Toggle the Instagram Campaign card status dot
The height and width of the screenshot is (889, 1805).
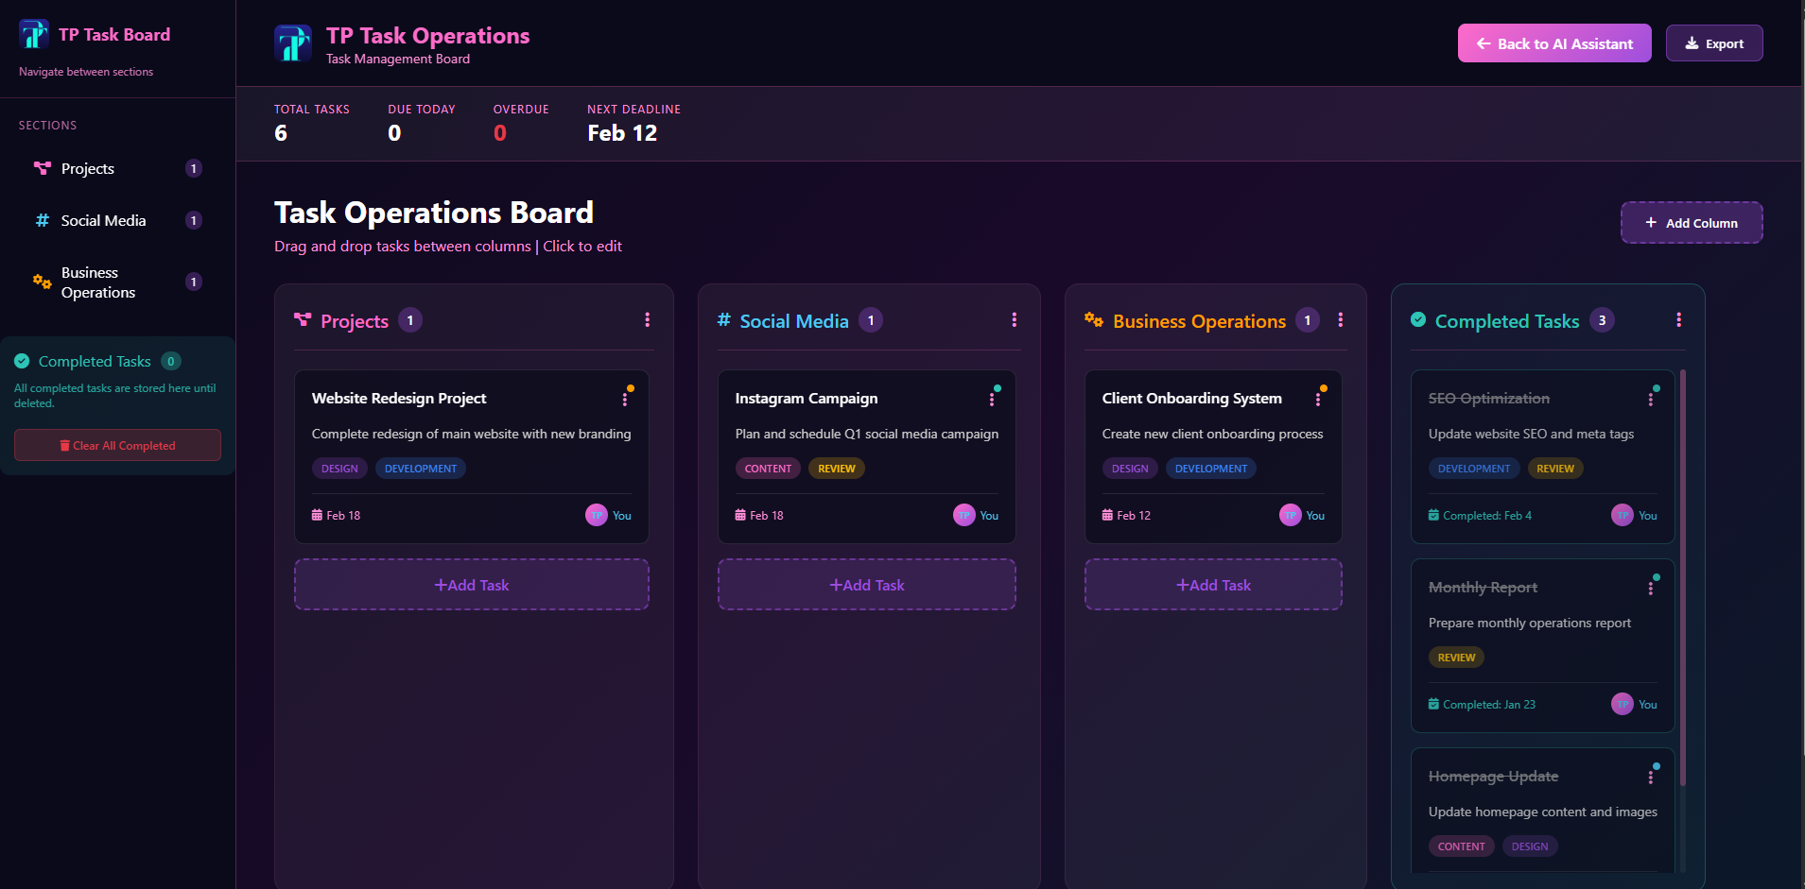point(997,386)
